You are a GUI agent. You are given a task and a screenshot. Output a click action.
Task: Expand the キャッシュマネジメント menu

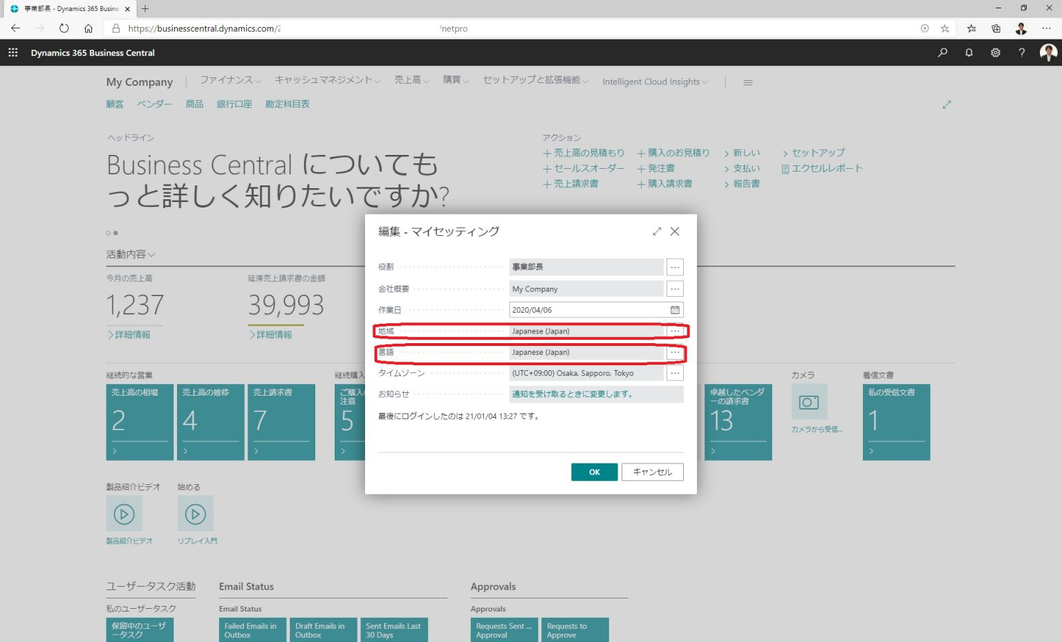328,80
